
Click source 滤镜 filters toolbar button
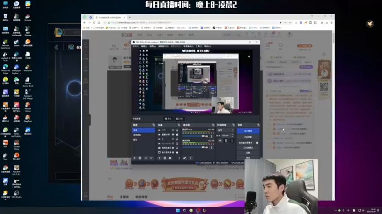[x=180, y=118]
